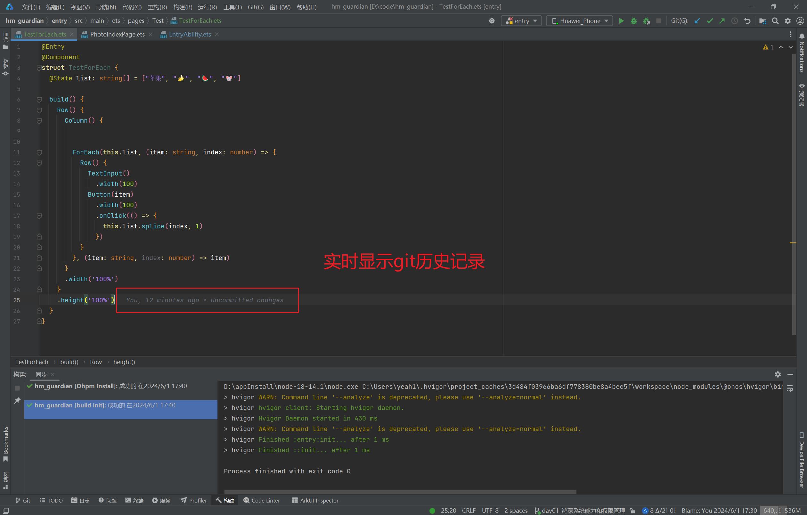
Task: Switch to the PhotoIndexPage.ets tab
Action: pyautogui.click(x=117, y=34)
